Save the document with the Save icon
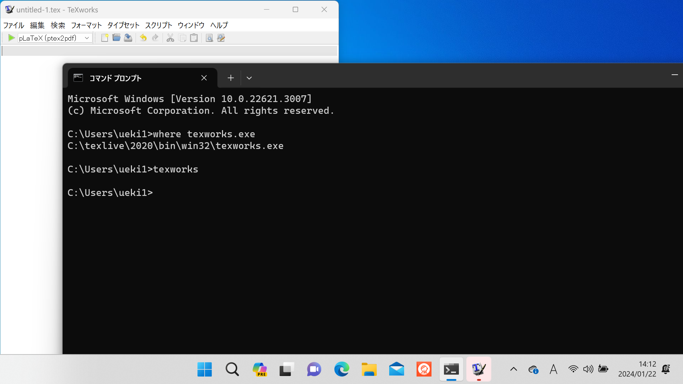 128,38
